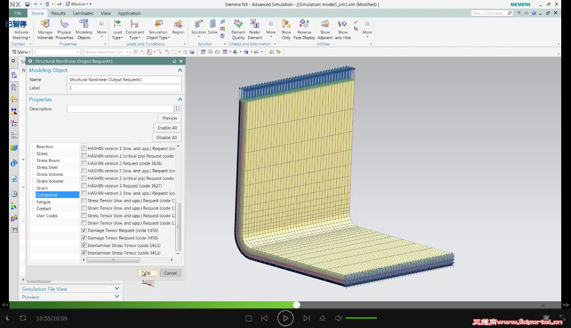The width and height of the screenshot is (571, 328).
Task: Switch to the Application tab
Action: (x=129, y=13)
